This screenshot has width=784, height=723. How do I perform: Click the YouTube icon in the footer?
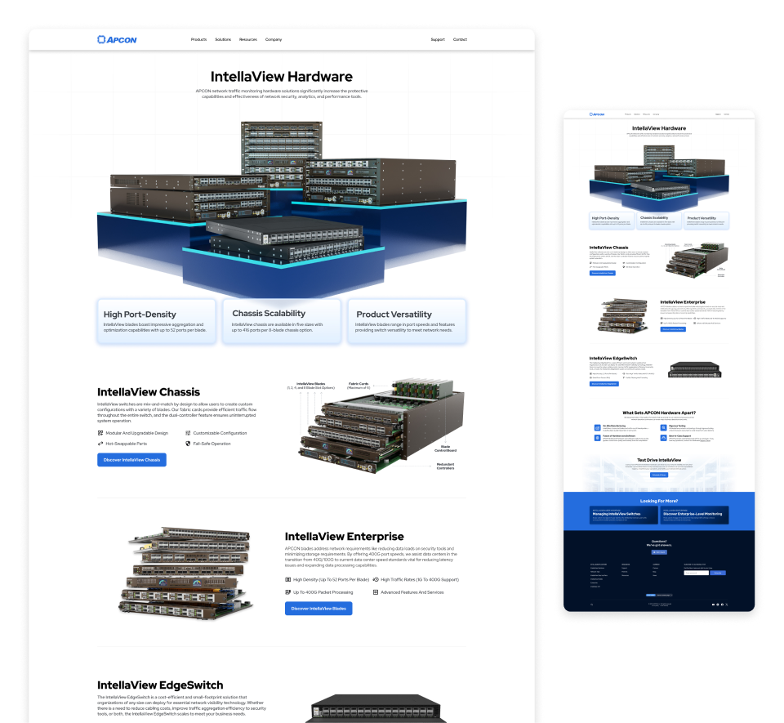714,605
